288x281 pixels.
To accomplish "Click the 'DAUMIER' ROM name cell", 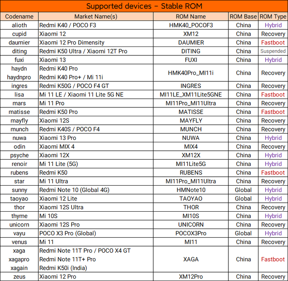I will pyautogui.click(x=191, y=42).
